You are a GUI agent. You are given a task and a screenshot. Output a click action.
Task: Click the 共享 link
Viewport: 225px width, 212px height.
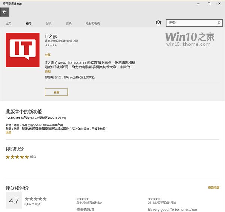(x=47, y=55)
